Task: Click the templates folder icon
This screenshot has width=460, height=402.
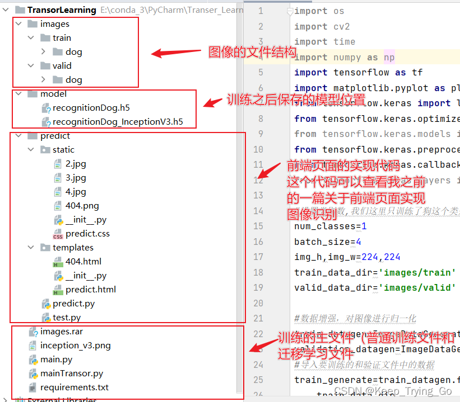Action: [x=45, y=247]
